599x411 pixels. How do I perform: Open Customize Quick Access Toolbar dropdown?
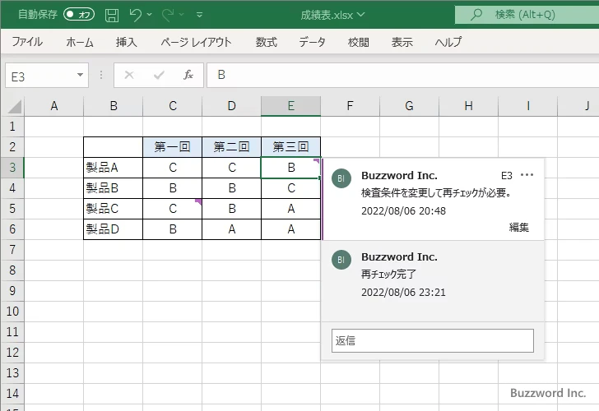click(x=199, y=15)
